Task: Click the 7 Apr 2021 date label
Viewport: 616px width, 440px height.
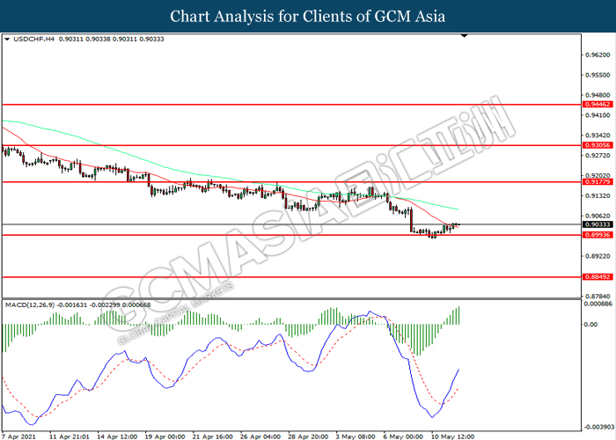Action: [x=18, y=436]
